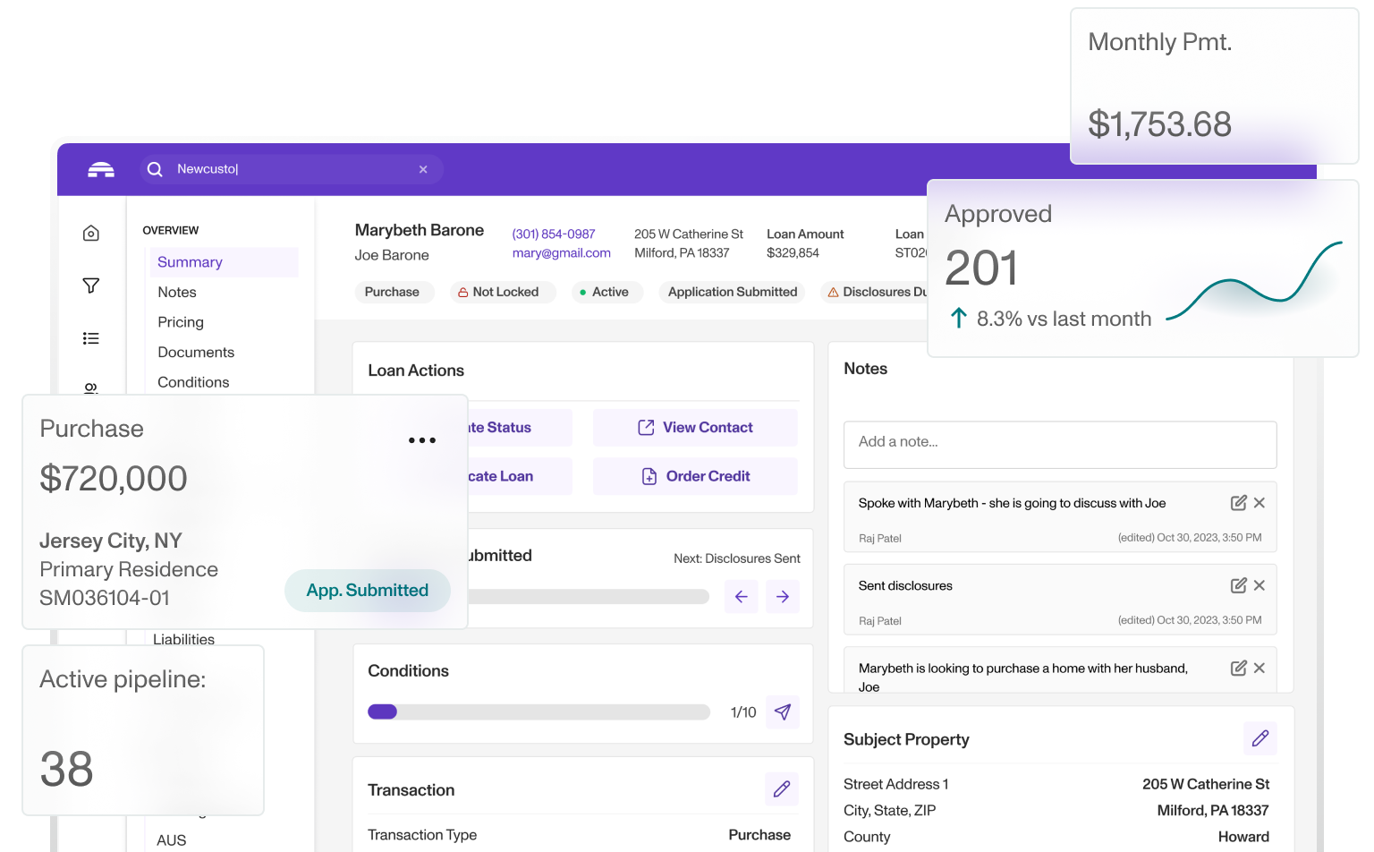Screen dimensions: 1374x852
Task: Advance to next loan status arrow
Action: (x=783, y=597)
